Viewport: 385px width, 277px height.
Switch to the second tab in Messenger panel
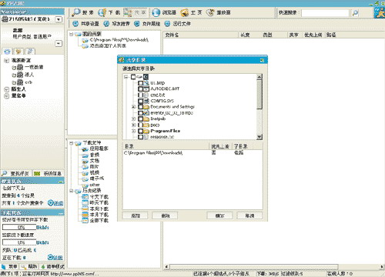click(x=18, y=52)
